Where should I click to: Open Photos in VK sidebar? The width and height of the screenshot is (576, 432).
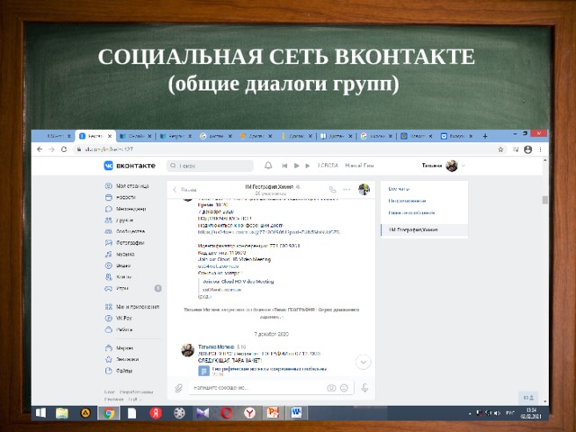pos(124,243)
